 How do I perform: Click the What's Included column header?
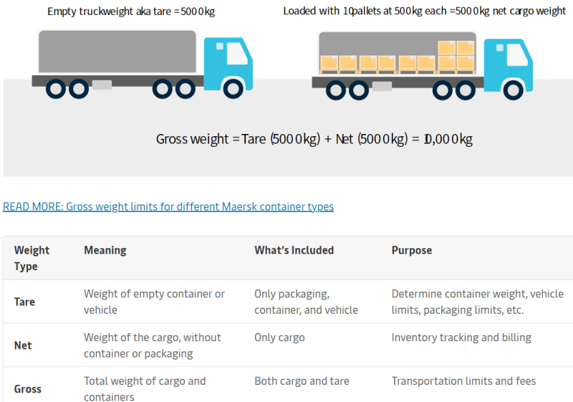294,250
